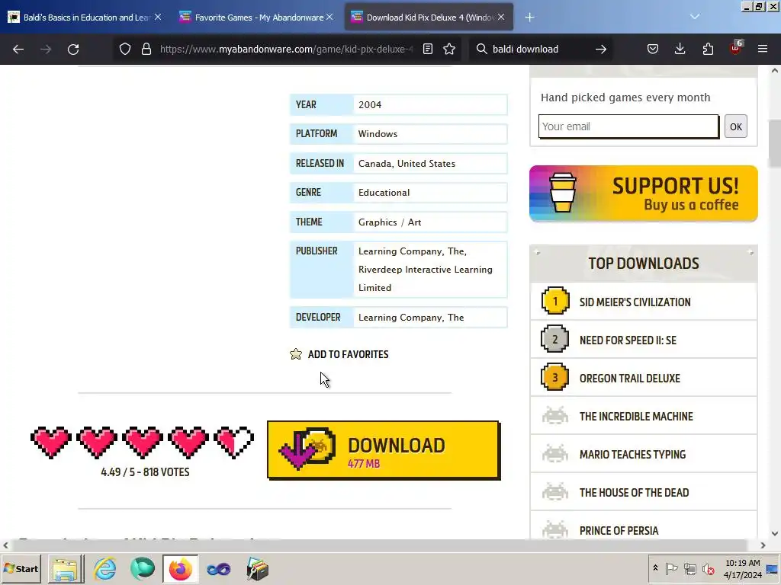This screenshot has height=585, width=781.
Task: Open File Explorer from the taskbar
Action: tap(66, 568)
